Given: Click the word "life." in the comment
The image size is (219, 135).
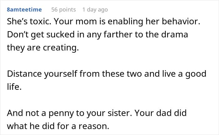Looking at the screenshot, I should click(14, 86).
